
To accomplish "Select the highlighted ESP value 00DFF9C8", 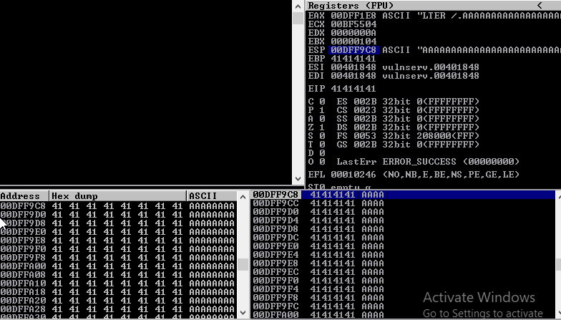I will (353, 50).
